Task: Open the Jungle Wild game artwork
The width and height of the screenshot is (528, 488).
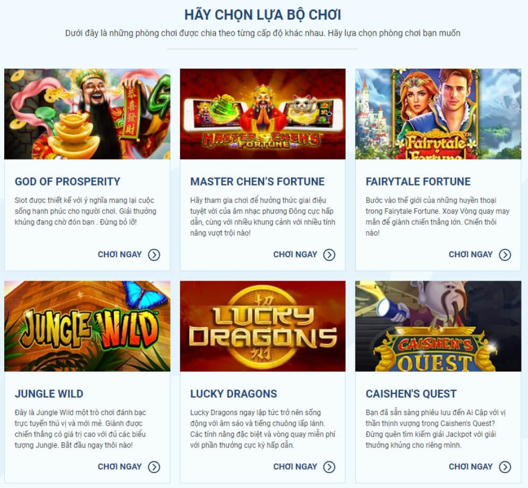Action: coord(87,326)
